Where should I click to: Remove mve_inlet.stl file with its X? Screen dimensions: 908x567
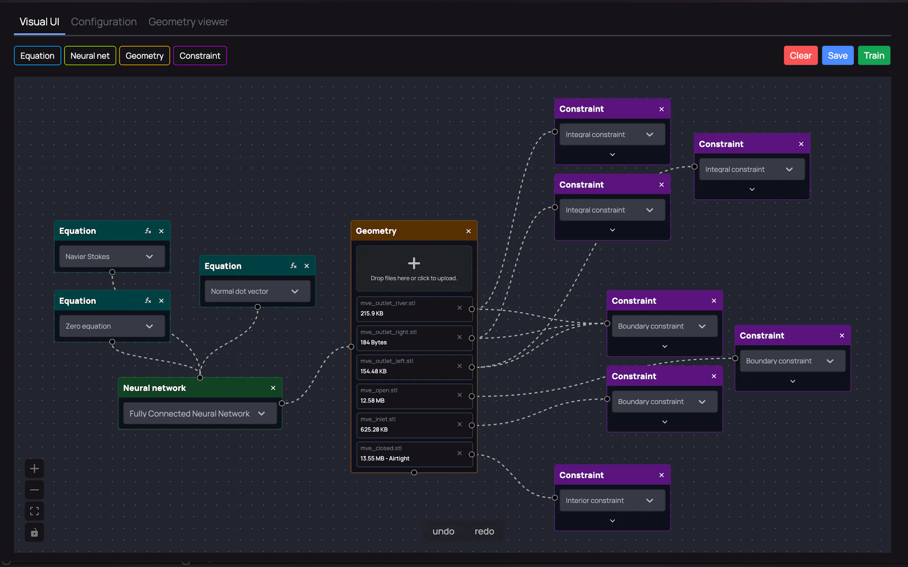point(459,424)
